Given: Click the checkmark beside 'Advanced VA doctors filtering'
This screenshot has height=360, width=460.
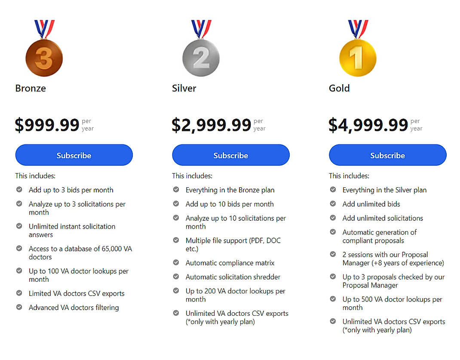Looking at the screenshot, I should point(19,307).
